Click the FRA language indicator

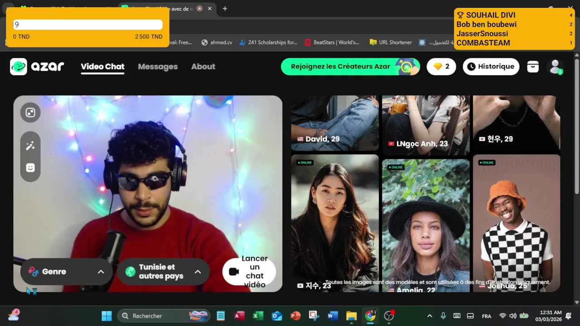(487, 316)
